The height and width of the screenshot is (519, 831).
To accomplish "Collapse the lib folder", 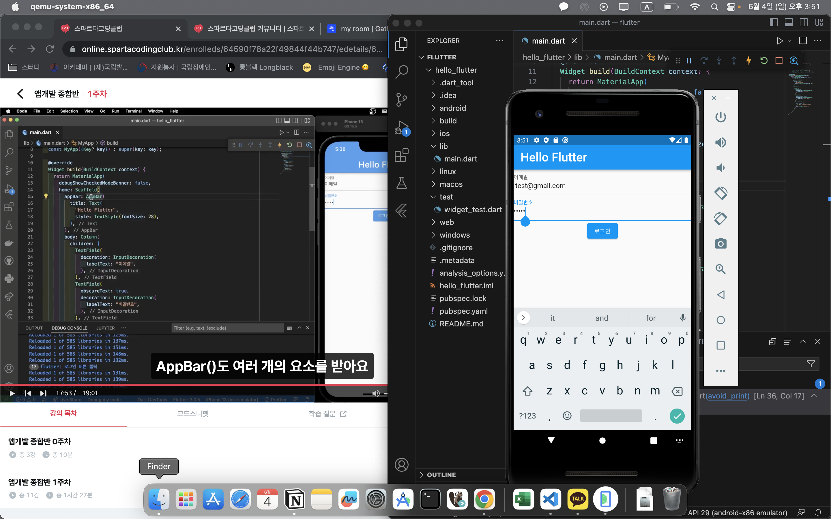I will pyautogui.click(x=433, y=146).
